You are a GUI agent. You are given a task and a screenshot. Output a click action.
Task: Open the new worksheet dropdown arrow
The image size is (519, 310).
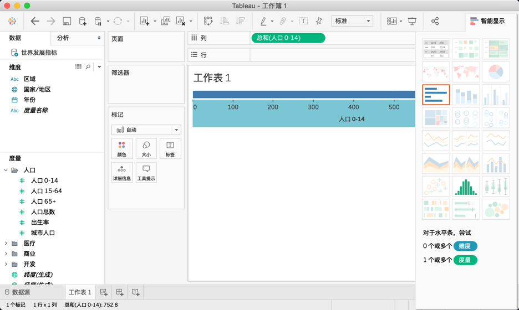[155, 22]
